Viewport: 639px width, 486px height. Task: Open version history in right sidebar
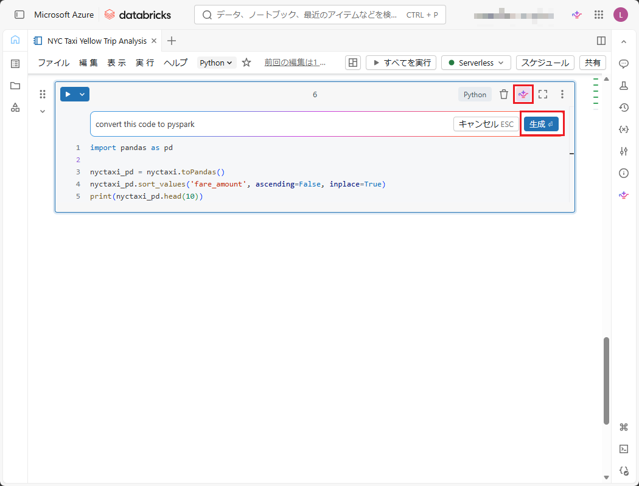[624, 108]
